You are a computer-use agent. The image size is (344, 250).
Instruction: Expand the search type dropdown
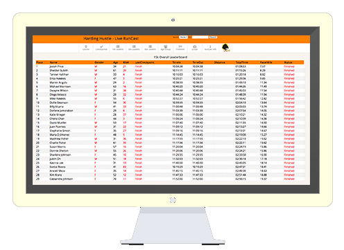coord(183,37)
